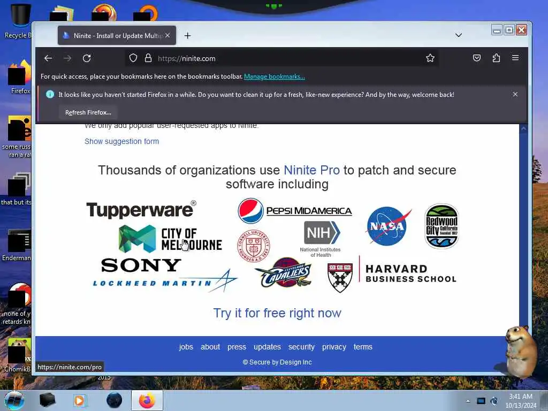Click the Cornell University seal
The width and height of the screenshot is (548, 411).
coord(254,246)
